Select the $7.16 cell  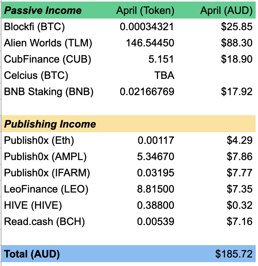(x=239, y=222)
